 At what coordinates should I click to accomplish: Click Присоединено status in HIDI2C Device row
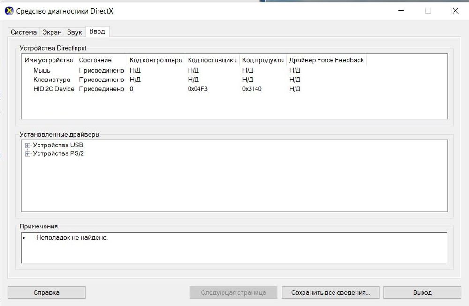click(x=101, y=89)
